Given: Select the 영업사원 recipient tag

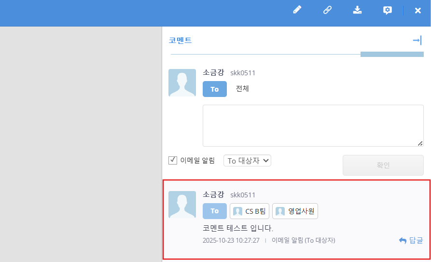Looking at the screenshot, I should point(295,211).
